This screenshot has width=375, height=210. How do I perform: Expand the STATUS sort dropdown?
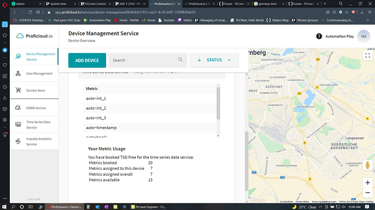[x=214, y=60]
